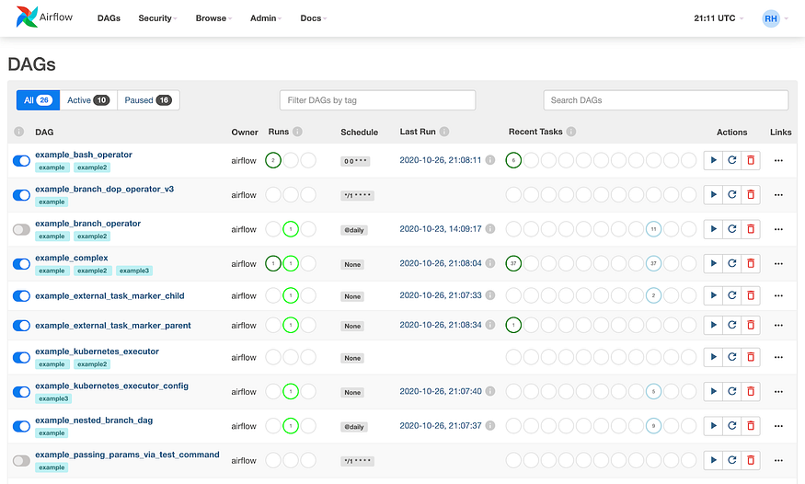Refresh the example_bash_operator DAG
The height and width of the screenshot is (484, 805).
(732, 160)
